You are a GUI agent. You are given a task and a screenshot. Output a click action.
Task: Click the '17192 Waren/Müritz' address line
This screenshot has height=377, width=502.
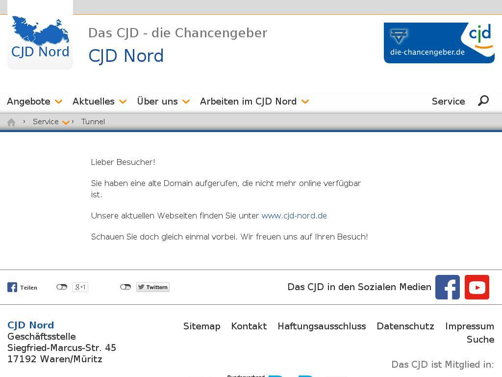[55, 359]
